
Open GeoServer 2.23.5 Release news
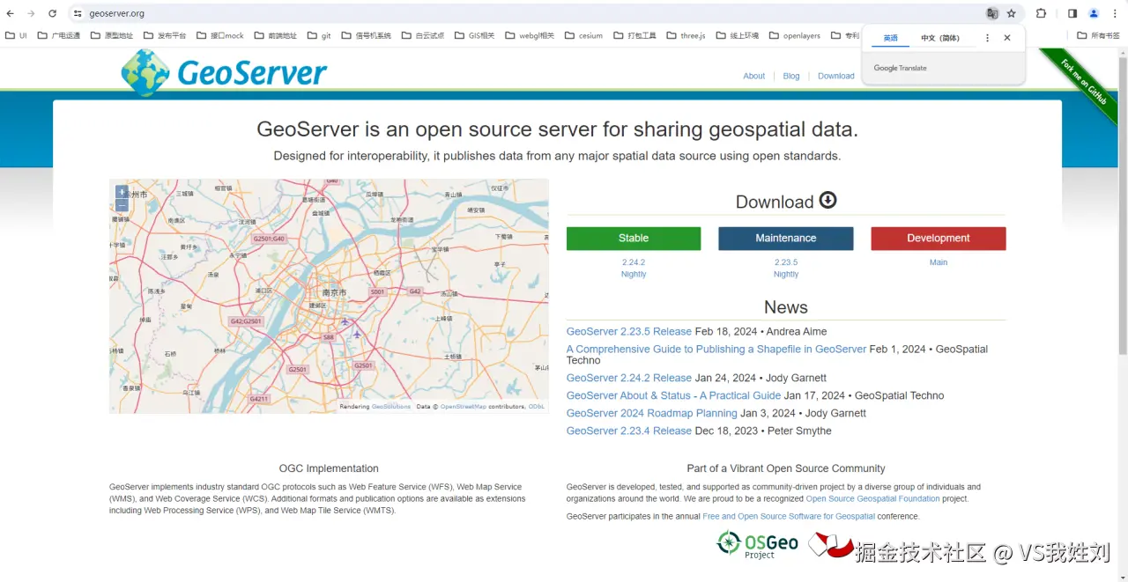629,332
